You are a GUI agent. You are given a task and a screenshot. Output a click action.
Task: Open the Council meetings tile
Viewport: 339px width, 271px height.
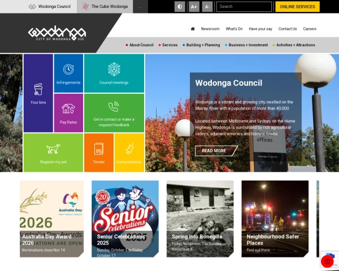point(114,73)
